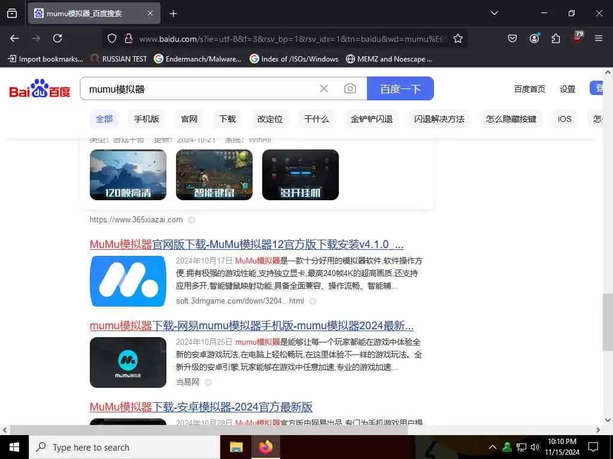Click the horizontal page scrollbar thumb
613x459 pixels.
(209, 430)
